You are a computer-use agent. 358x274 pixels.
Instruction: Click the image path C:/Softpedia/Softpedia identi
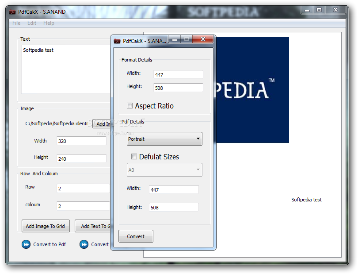coord(57,123)
